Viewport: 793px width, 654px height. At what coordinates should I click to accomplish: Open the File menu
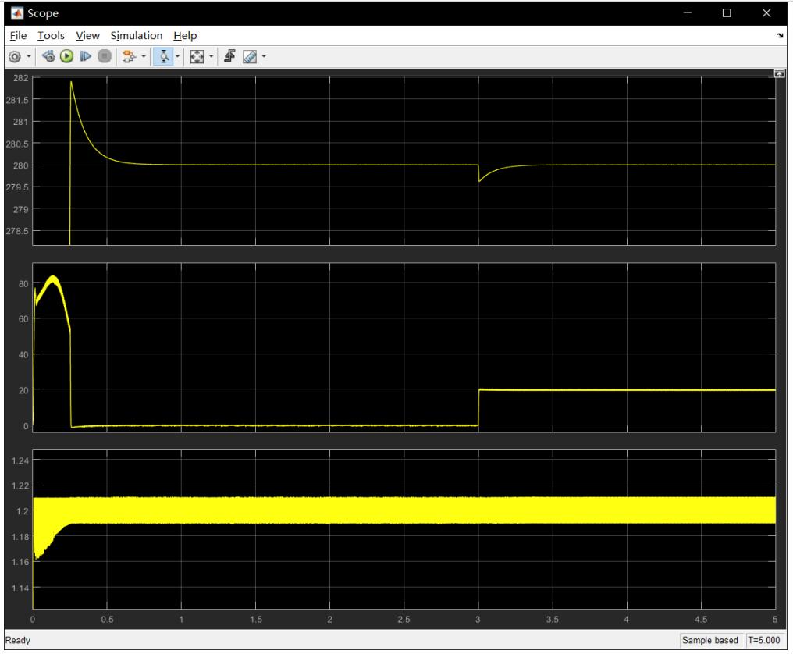click(x=18, y=35)
